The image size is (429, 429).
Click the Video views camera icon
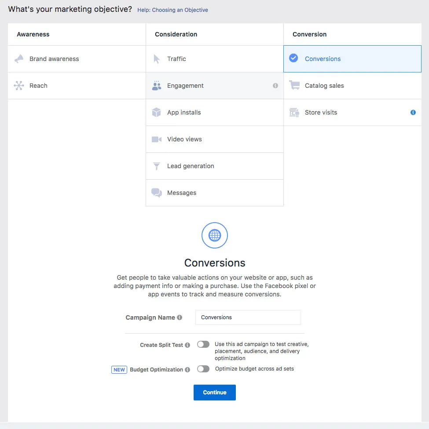157,139
